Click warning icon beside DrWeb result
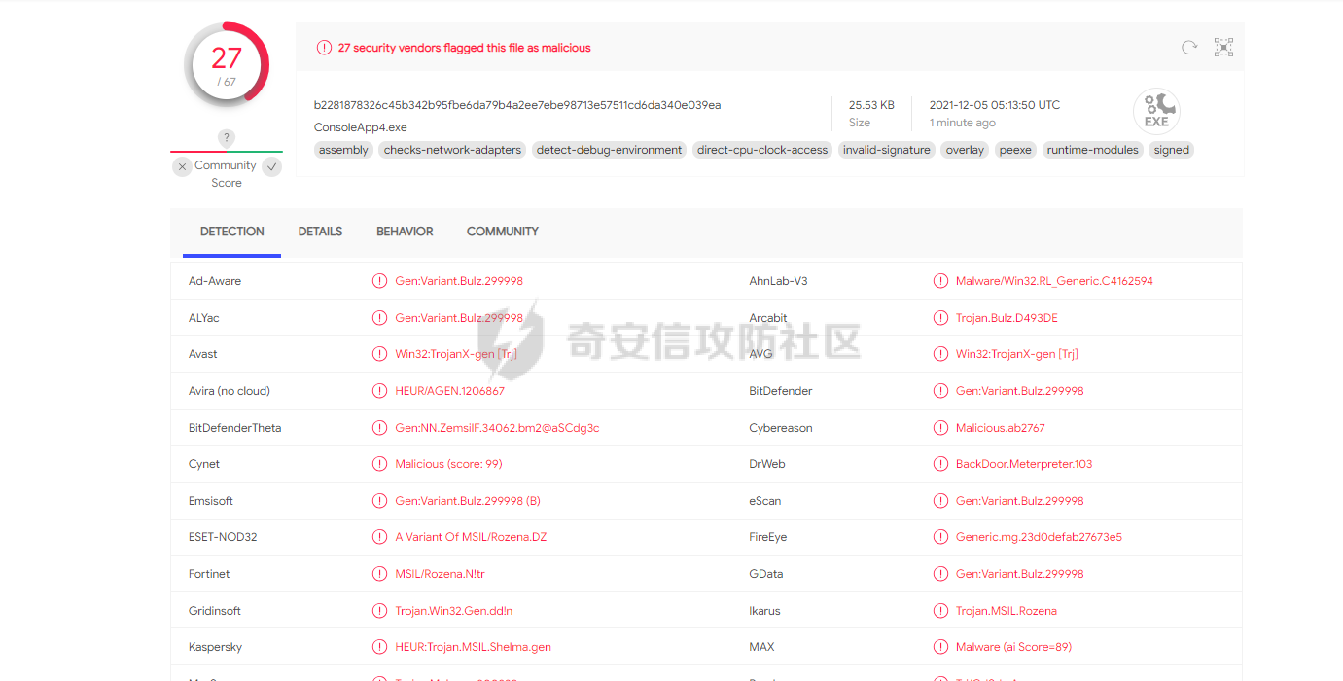This screenshot has height=681, width=1343. tap(940, 464)
